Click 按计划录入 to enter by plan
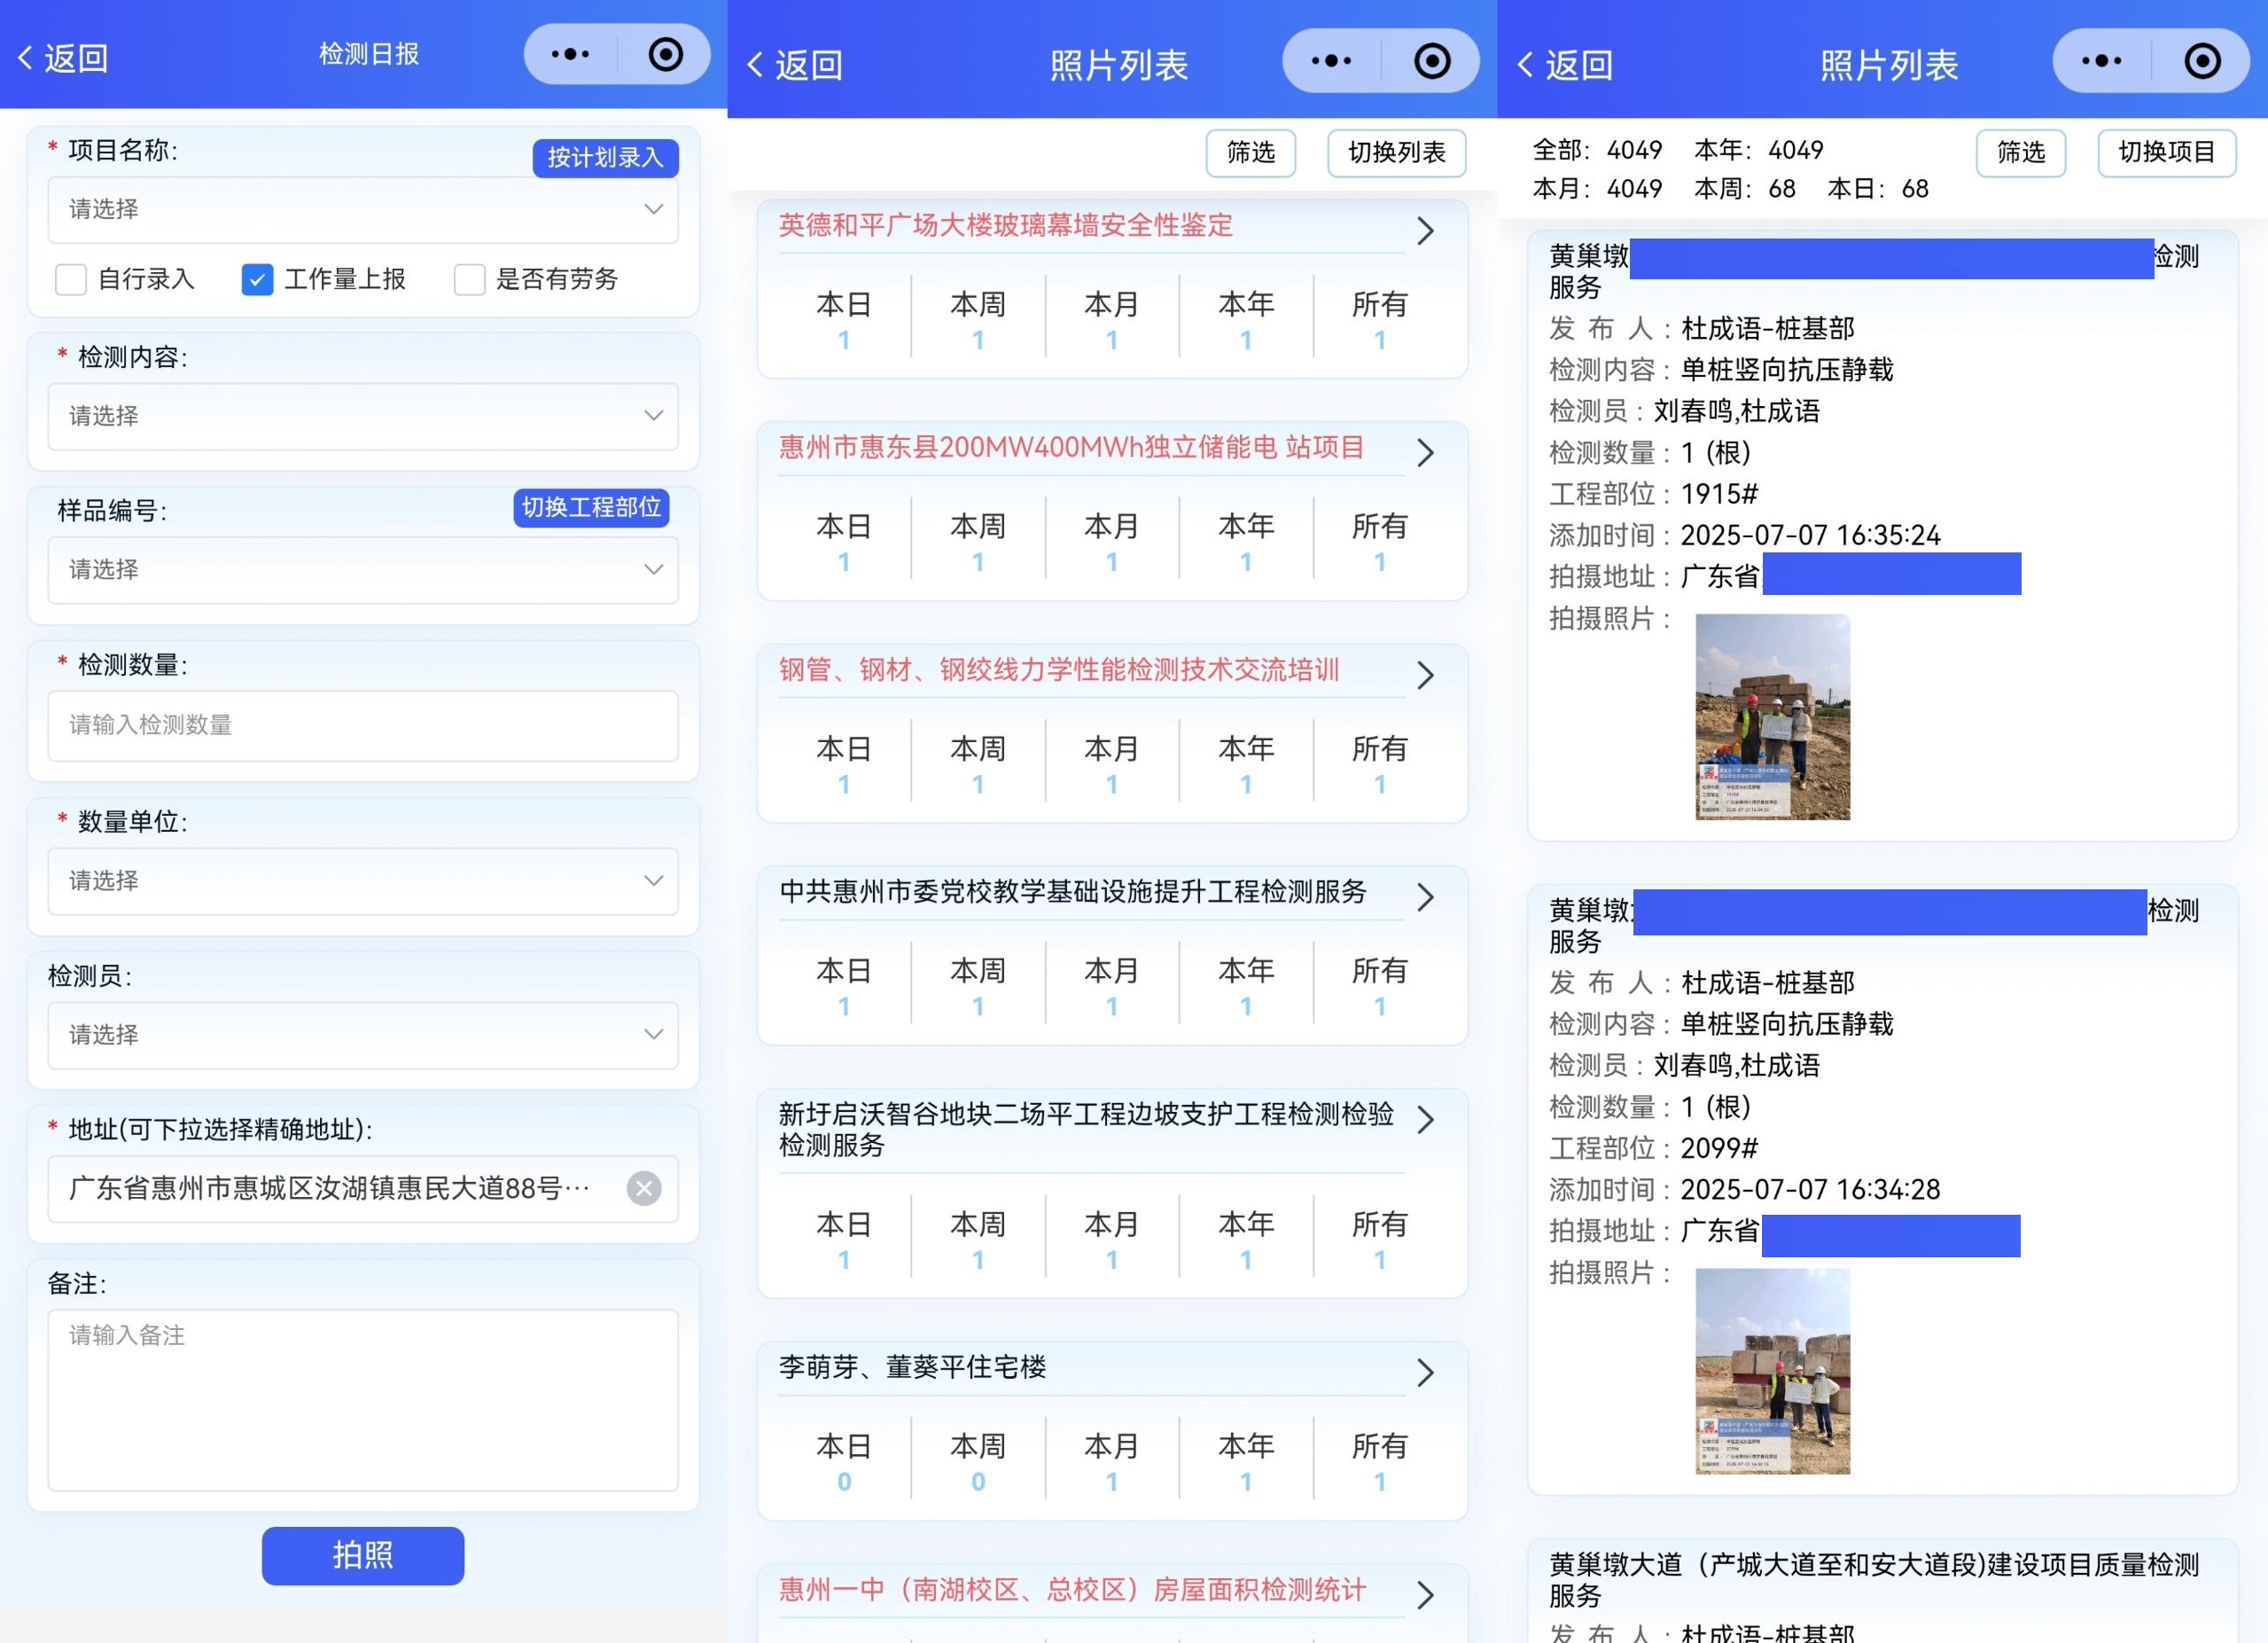Screen dimensions: 2268x1643 pos(604,157)
